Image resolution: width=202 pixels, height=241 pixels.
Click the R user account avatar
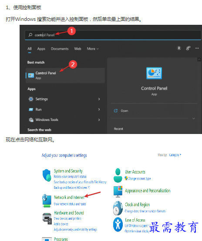(179, 48)
